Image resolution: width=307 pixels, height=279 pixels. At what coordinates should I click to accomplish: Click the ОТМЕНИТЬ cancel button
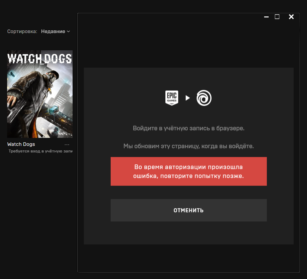[189, 210]
